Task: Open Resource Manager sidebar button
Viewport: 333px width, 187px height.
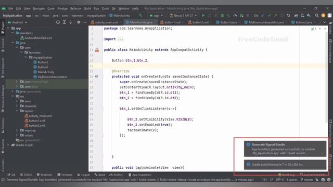Action: point(3,99)
